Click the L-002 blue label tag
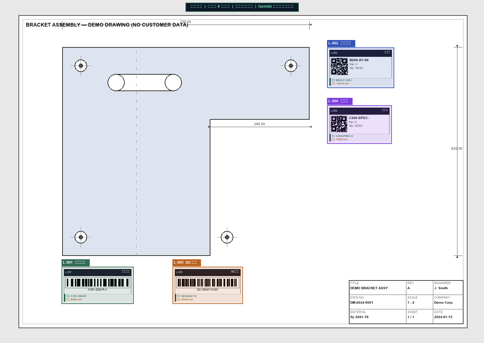The height and width of the screenshot is (343, 484). (x=341, y=43)
